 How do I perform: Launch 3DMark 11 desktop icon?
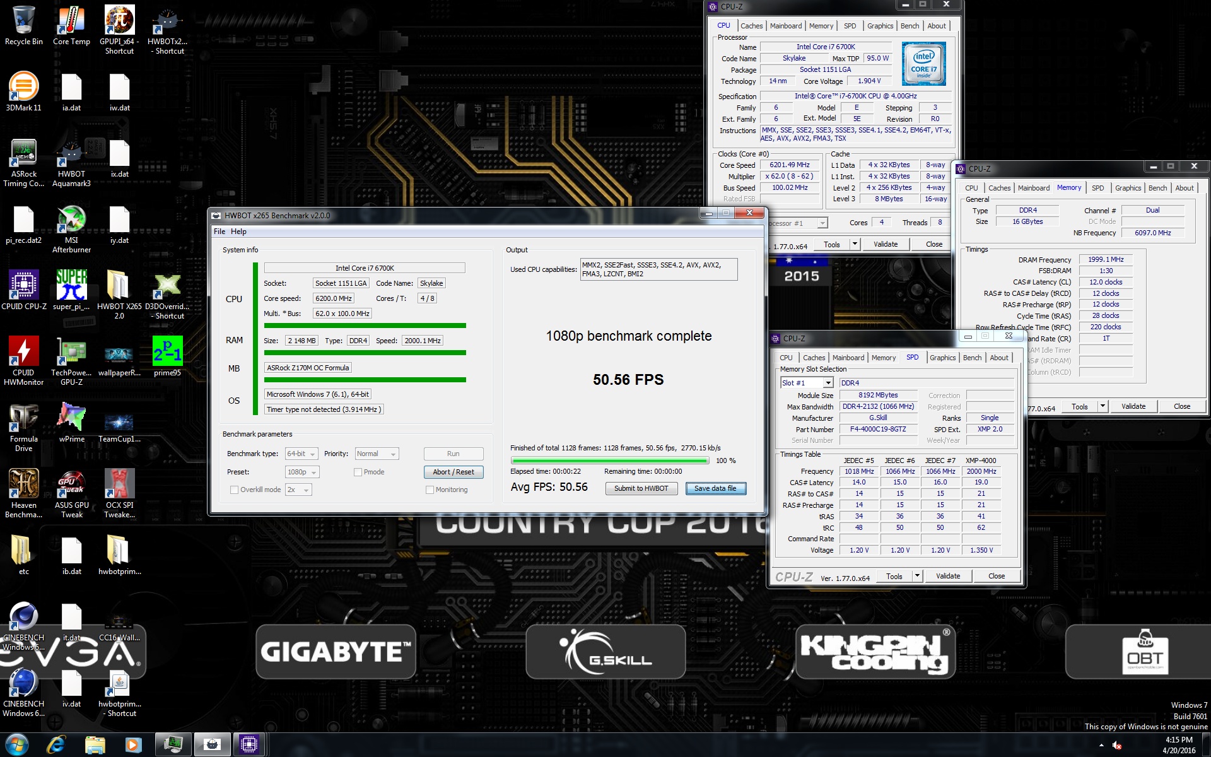23,92
